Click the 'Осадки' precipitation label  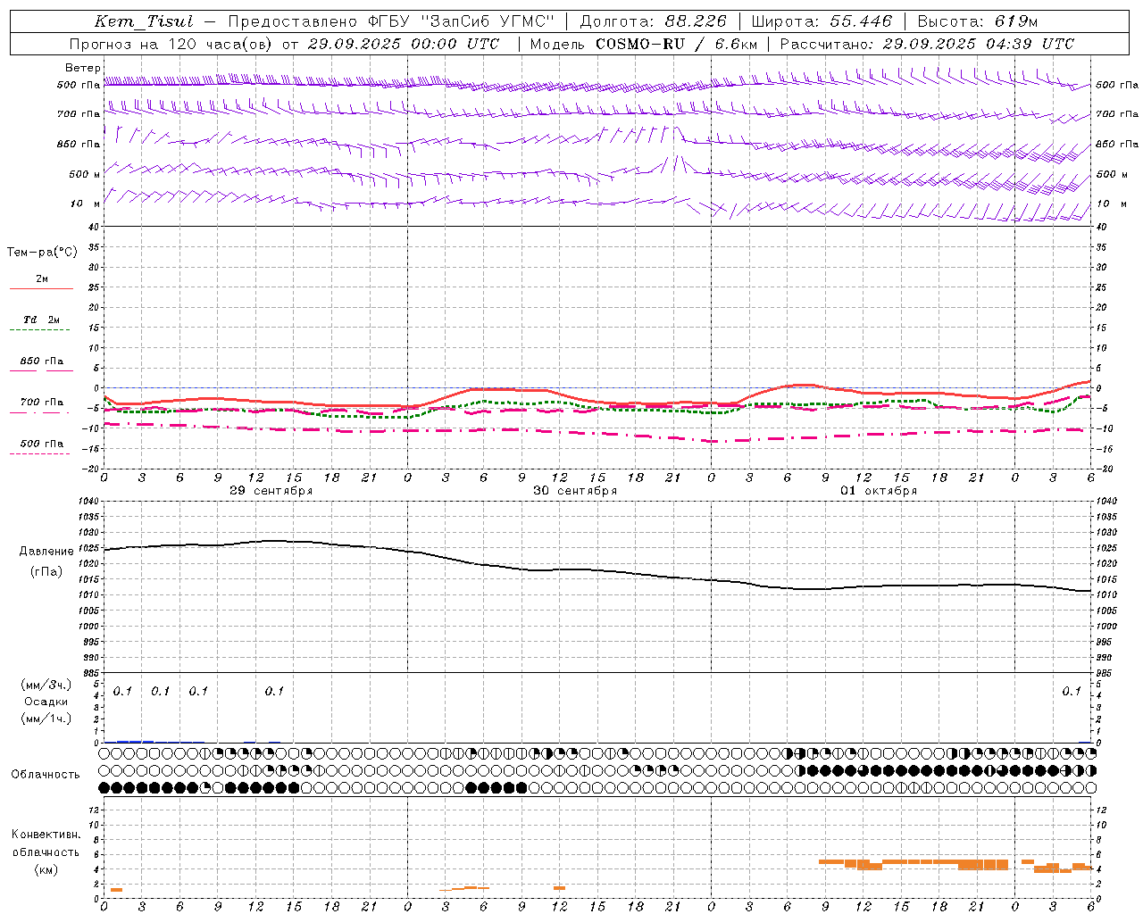pyautogui.click(x=46, y=702)
